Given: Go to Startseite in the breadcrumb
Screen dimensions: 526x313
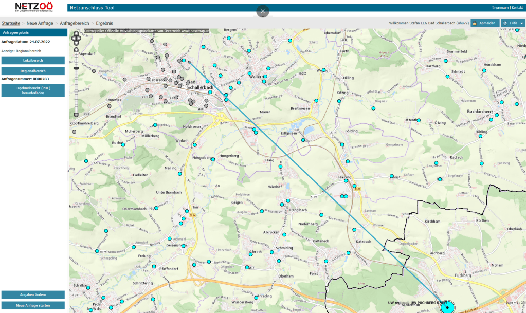Looking at the screenshot, I should (11, 23).
